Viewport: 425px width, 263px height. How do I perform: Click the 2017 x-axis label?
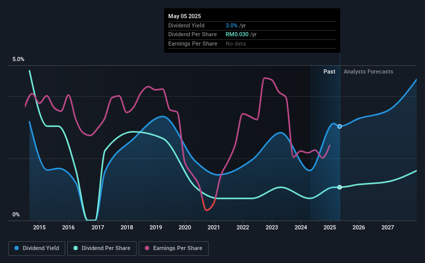coord(97,227)
